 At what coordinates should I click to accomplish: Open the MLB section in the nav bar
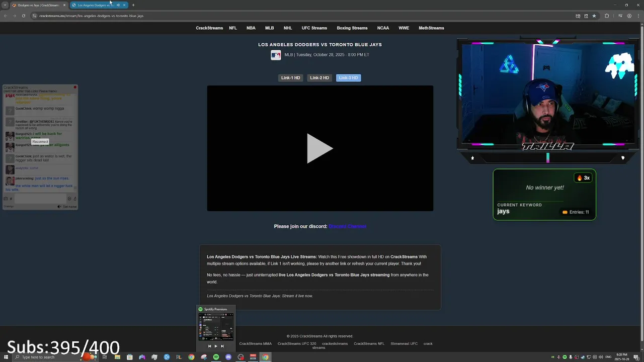coord(270,28)
